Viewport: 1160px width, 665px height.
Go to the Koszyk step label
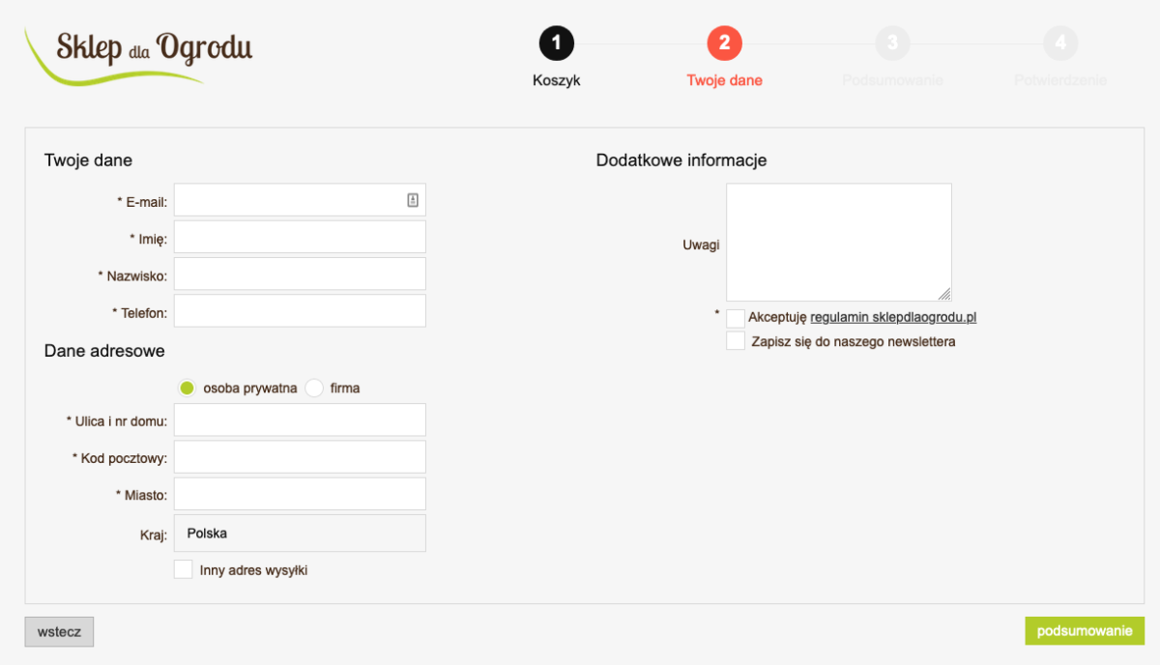tap(556, 81)
